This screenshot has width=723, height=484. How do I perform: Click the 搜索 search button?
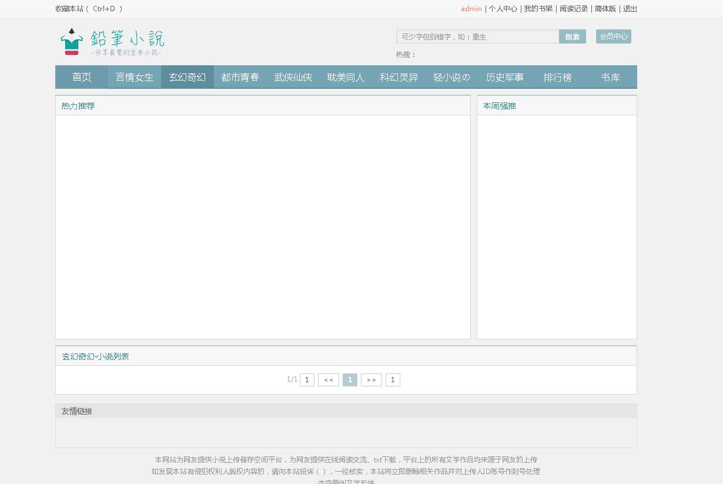click(571, 36)
